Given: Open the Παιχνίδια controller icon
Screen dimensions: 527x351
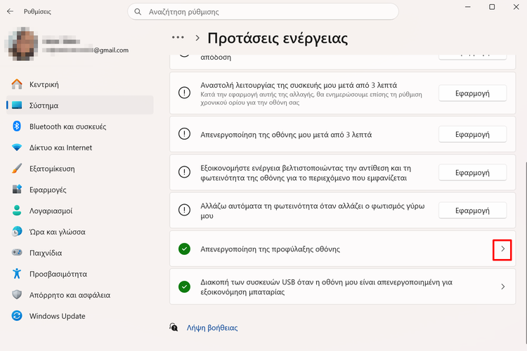Looking at the screenshot, I should (17, 253).
